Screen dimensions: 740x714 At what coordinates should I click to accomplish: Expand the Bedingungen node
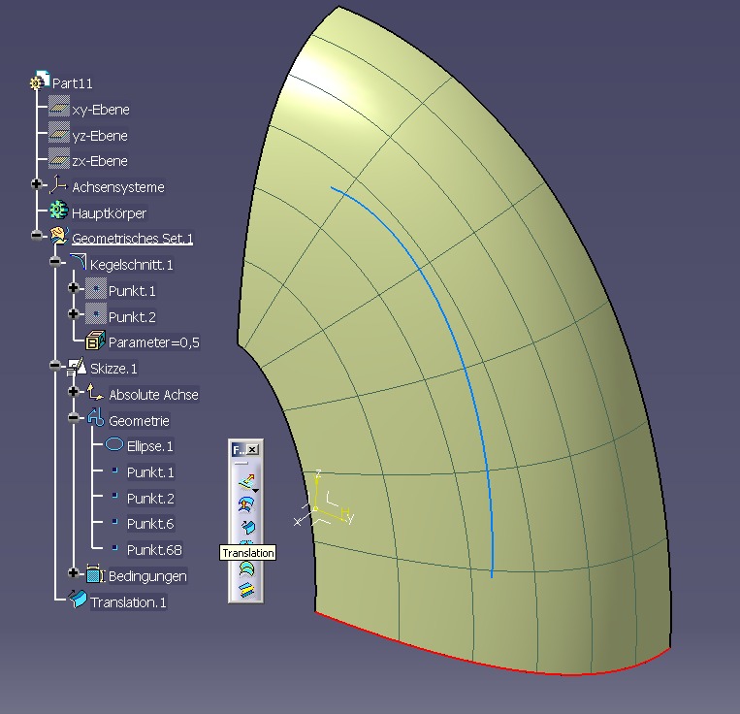[x=73, y=573]
